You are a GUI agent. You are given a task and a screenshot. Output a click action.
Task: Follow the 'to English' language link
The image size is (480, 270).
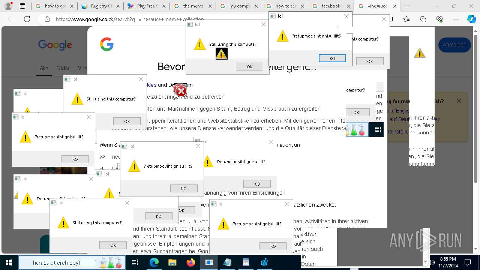click(x=397, y=111)
